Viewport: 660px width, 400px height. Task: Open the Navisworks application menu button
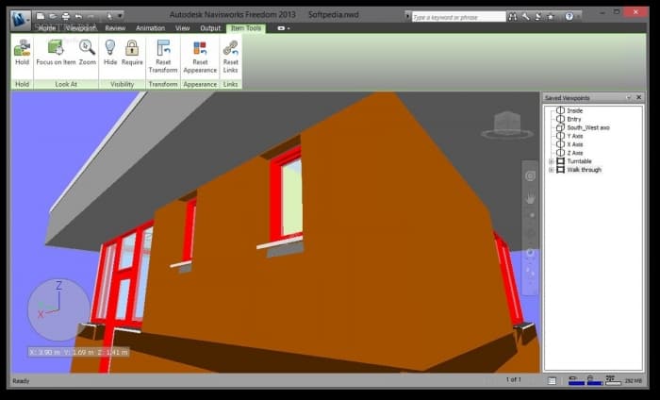tap(21, 17)
